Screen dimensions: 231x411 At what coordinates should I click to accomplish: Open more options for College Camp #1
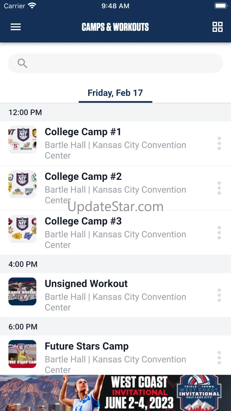point(219,143)
